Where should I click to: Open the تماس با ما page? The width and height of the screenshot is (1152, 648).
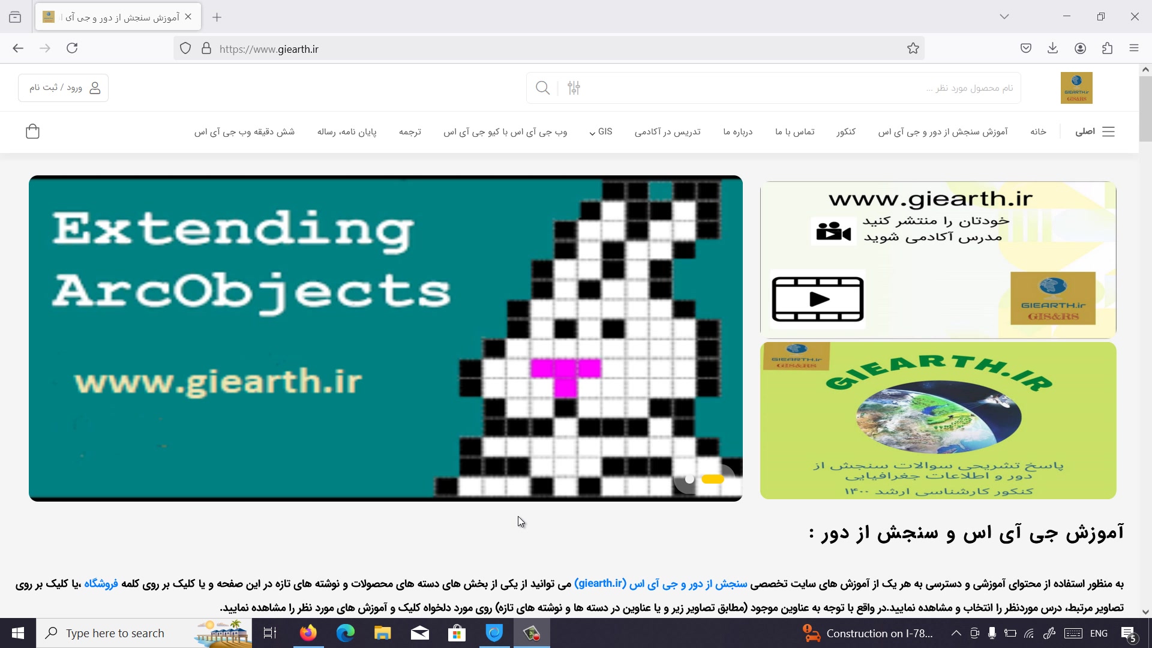point(795,131)
